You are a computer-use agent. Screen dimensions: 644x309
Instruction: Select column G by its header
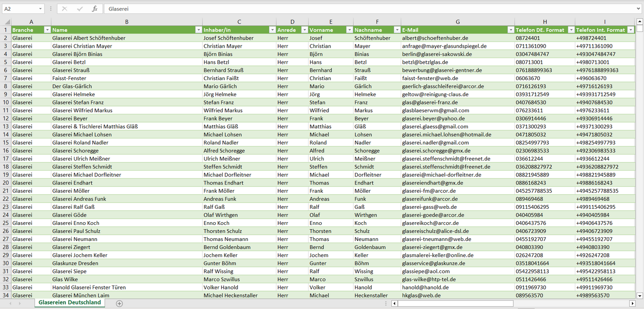click(x=458, y=22)
